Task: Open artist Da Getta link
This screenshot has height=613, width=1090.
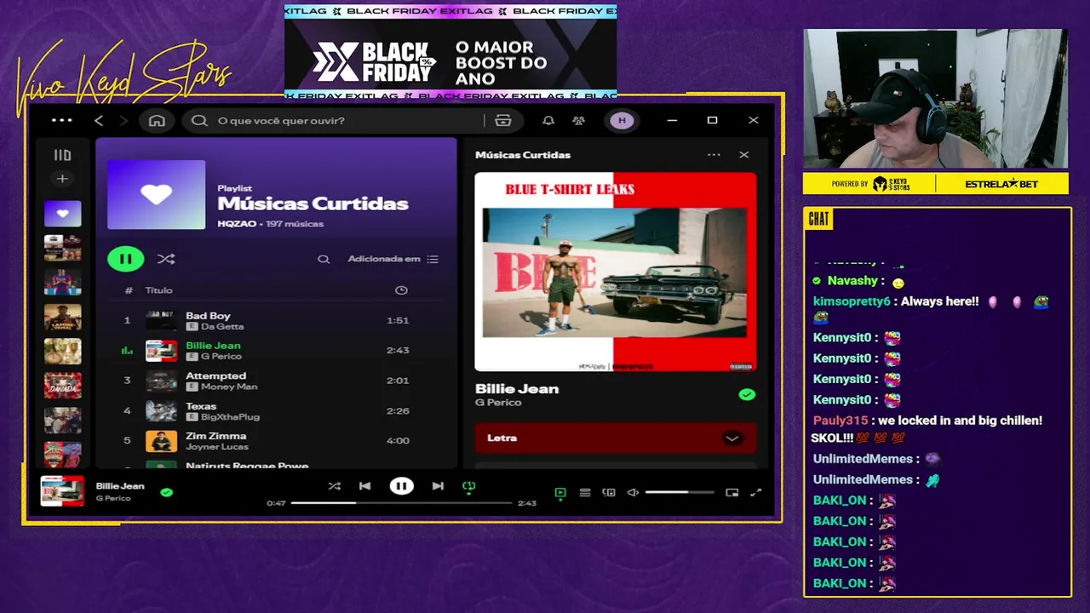Action: pos(222,327)
